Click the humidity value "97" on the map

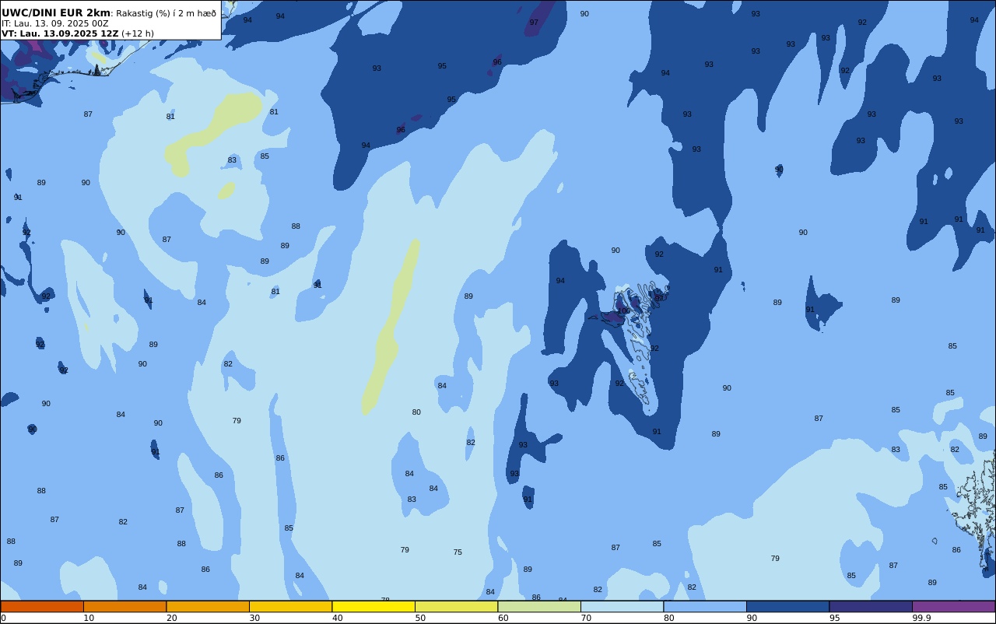(x=534, y=23)
